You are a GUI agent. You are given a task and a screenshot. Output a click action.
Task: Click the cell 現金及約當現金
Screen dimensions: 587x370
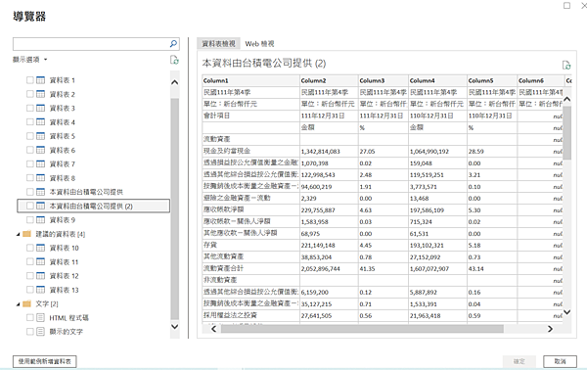[250, 152]
